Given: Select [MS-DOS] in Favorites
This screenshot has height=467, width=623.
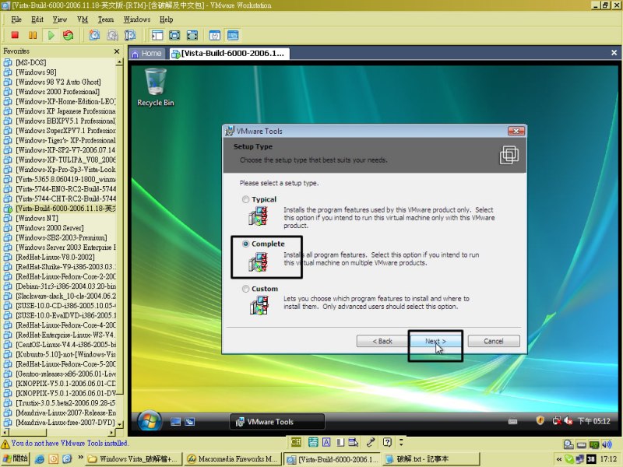Looking at the screenshot, I should (x=31, y=63).
